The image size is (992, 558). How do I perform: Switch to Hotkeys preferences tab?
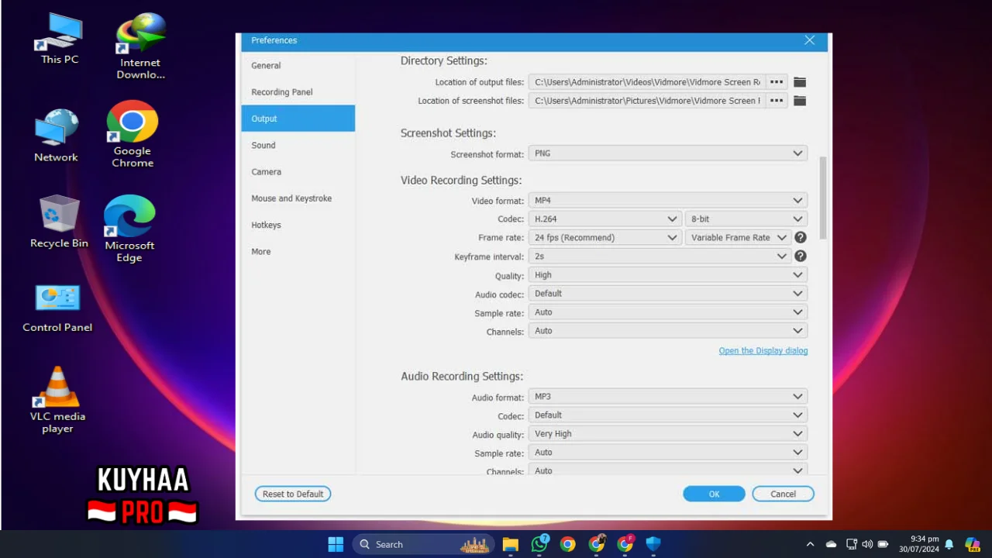click(298, 225)
